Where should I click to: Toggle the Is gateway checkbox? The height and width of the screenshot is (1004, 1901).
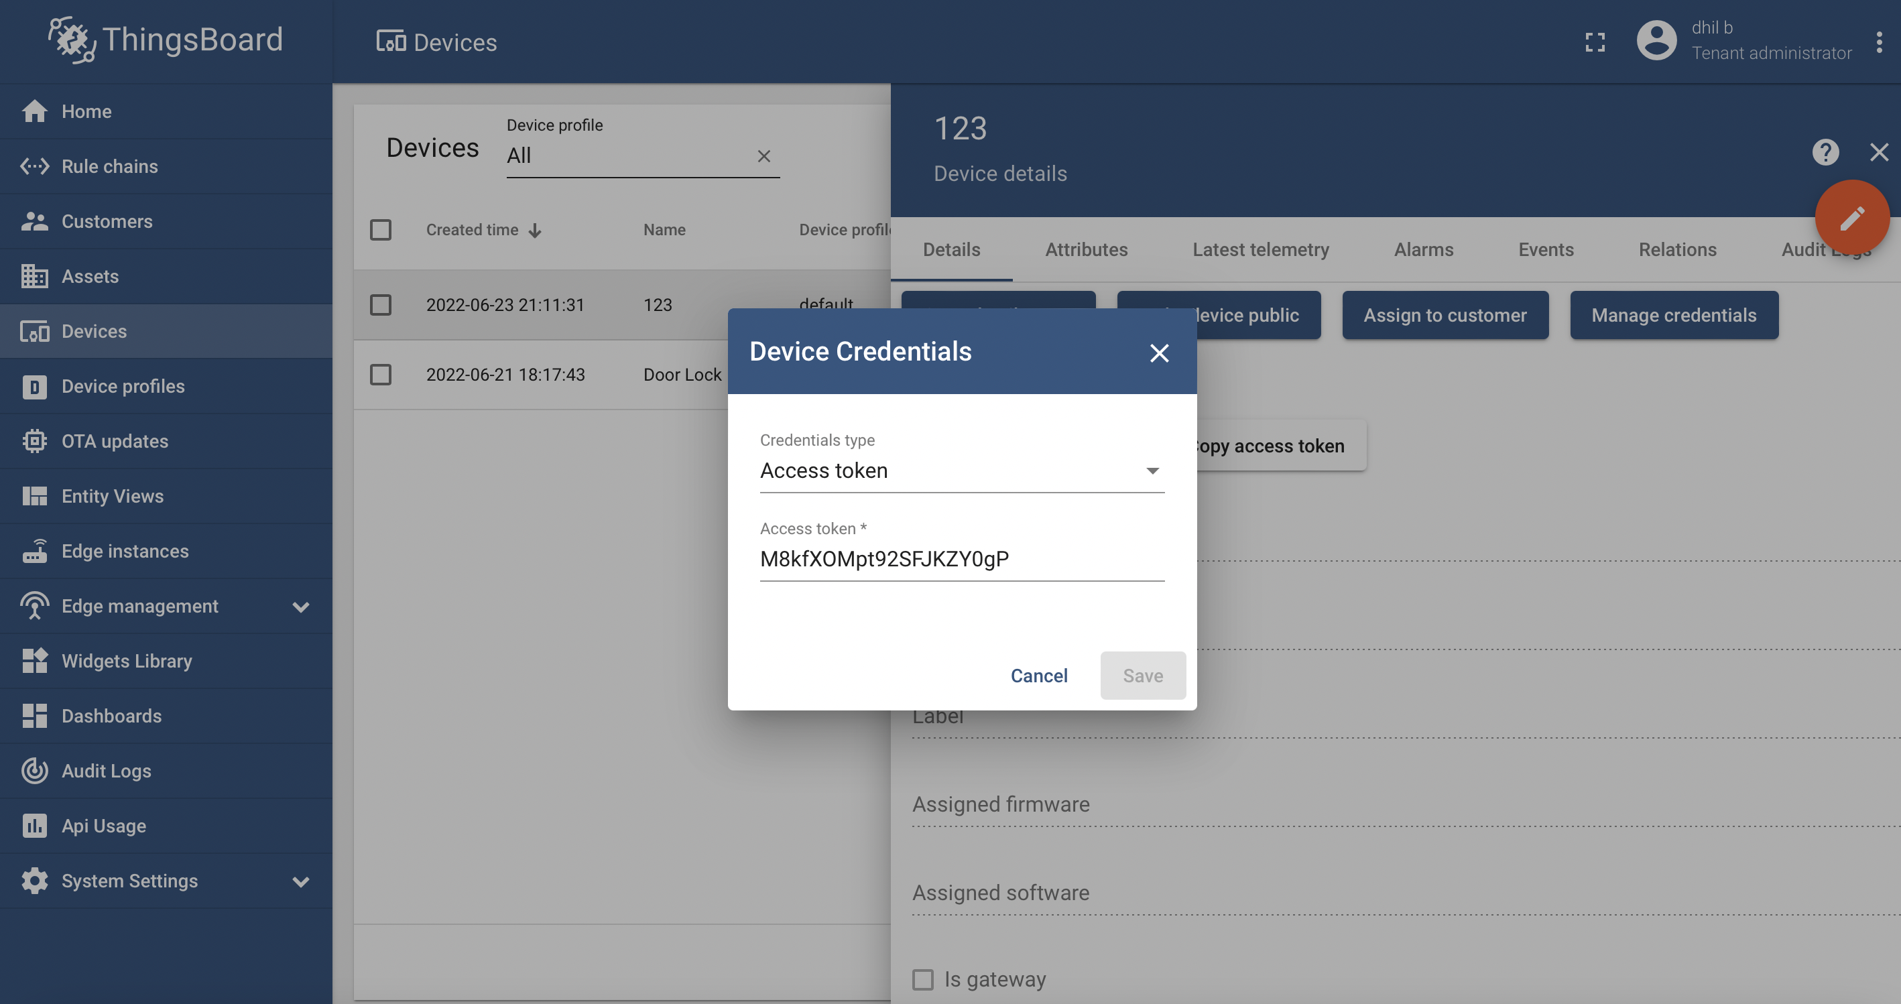pyautogui.click(x=922, y=979)
